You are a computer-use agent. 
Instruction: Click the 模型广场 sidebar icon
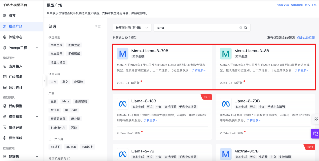(x=5, y=27)
